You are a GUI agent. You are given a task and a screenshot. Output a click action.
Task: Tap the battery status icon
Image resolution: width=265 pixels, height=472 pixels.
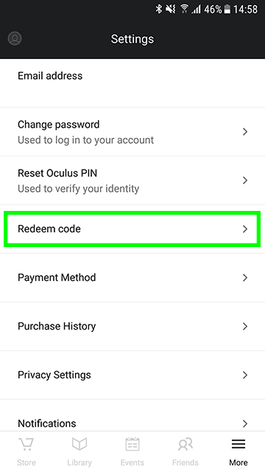(x=227, y=10)
